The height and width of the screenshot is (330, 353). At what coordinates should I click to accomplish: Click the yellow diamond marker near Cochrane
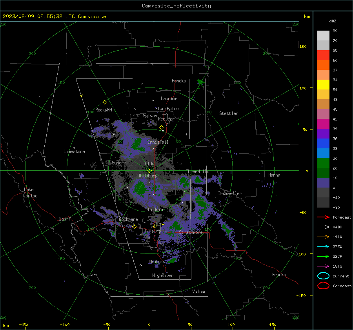tap(135, 226)
